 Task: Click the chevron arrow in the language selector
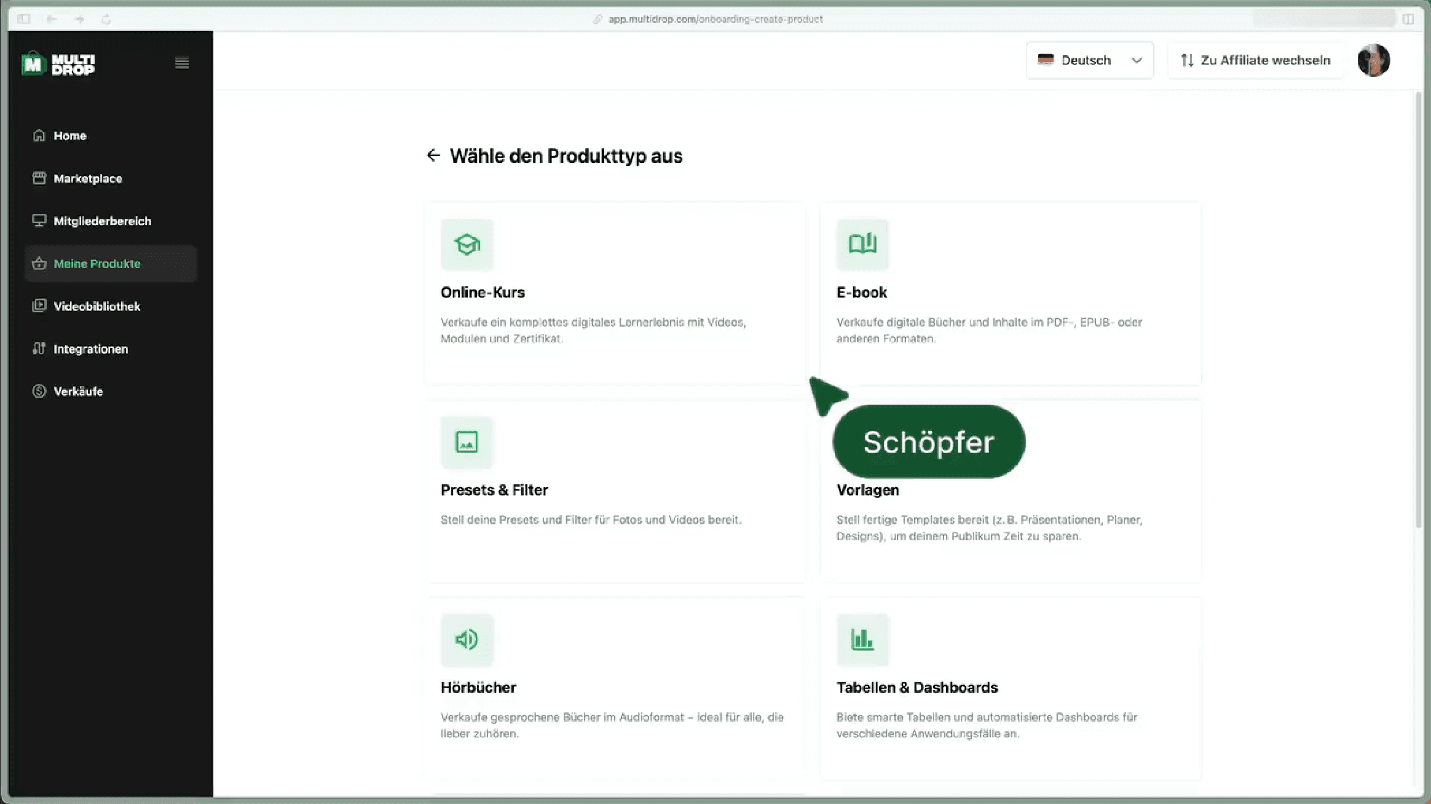click(x=1137, y=60)
